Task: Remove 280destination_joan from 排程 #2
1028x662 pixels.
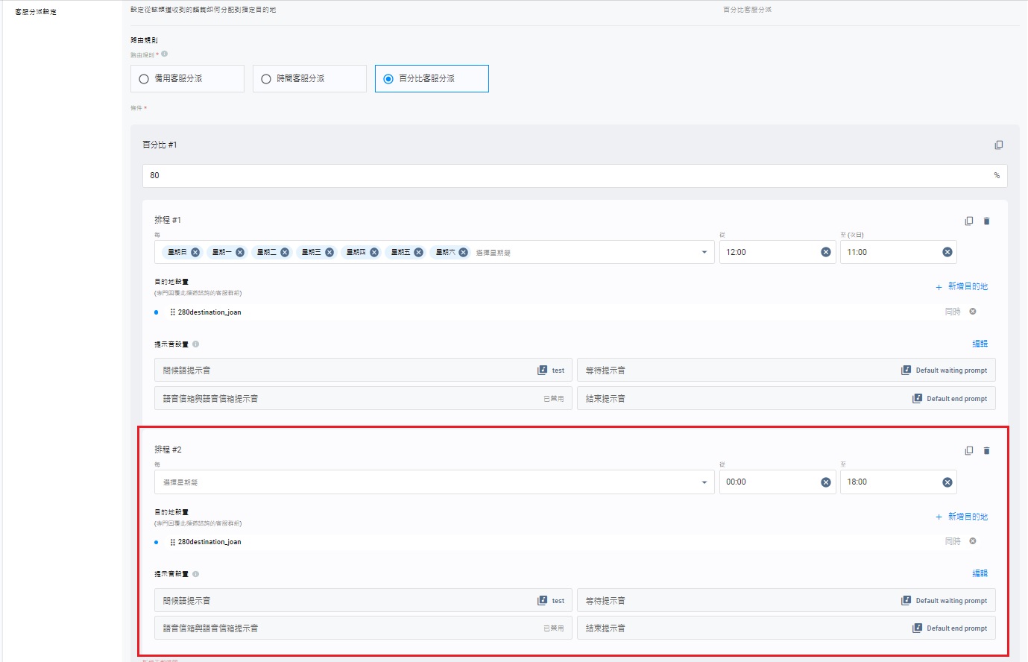Action: pos(973,541)
